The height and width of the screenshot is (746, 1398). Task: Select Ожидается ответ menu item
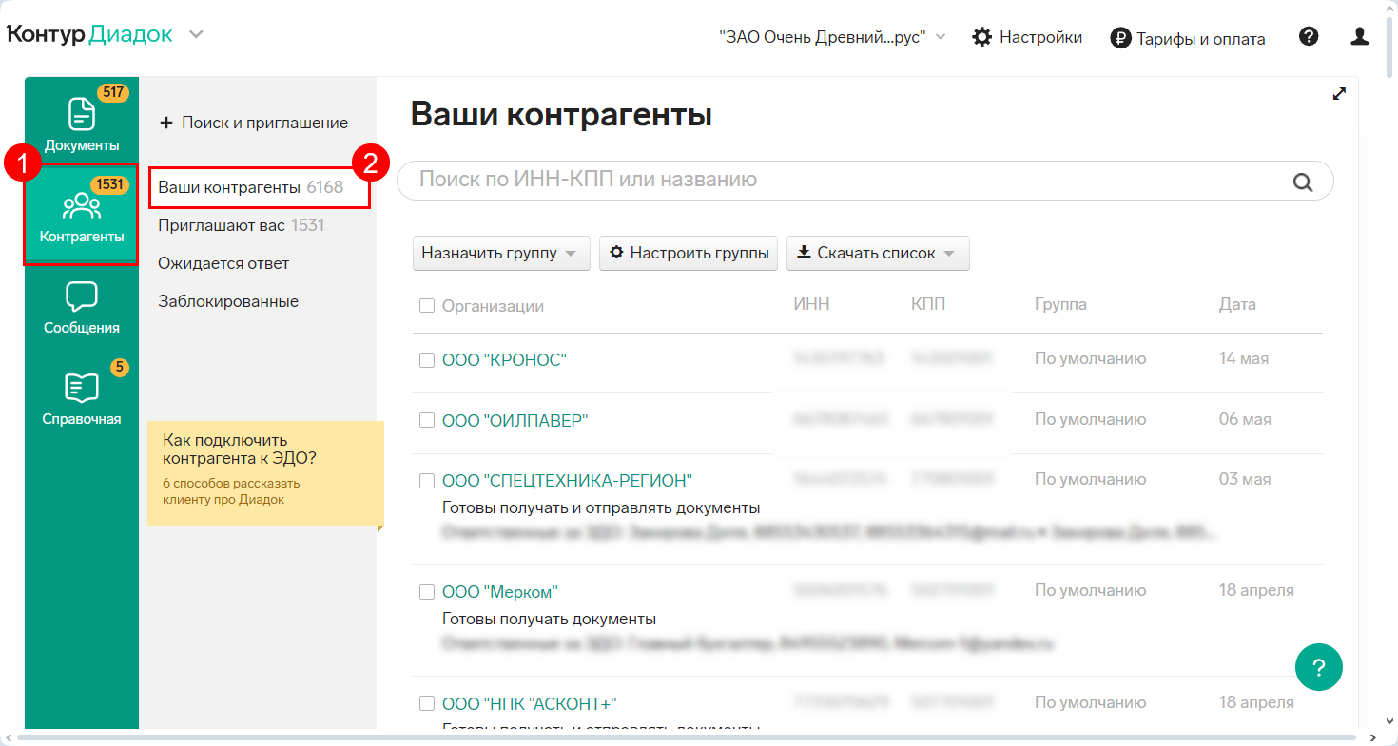coord(223,263)
